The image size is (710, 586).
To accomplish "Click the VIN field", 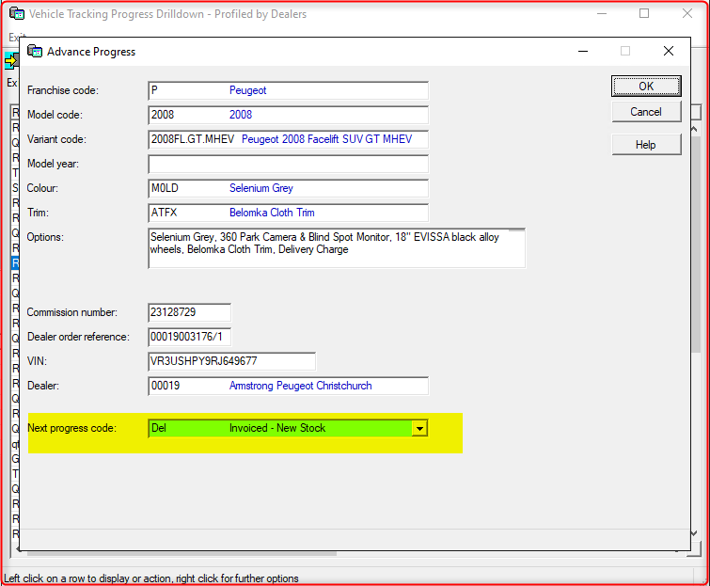I will point(232,361).
